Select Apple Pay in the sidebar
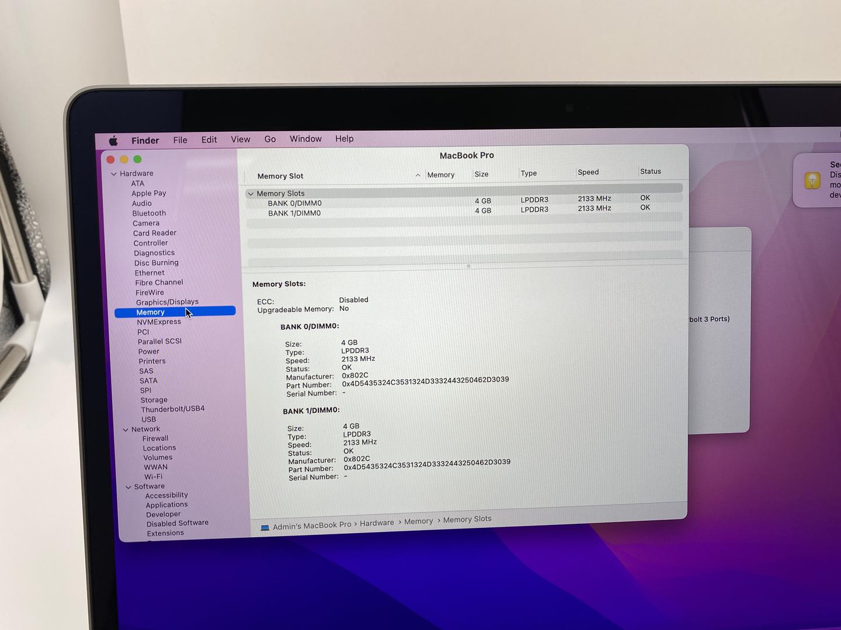The height and width of the screenshot is (630, 841). (x=149, y=193)
